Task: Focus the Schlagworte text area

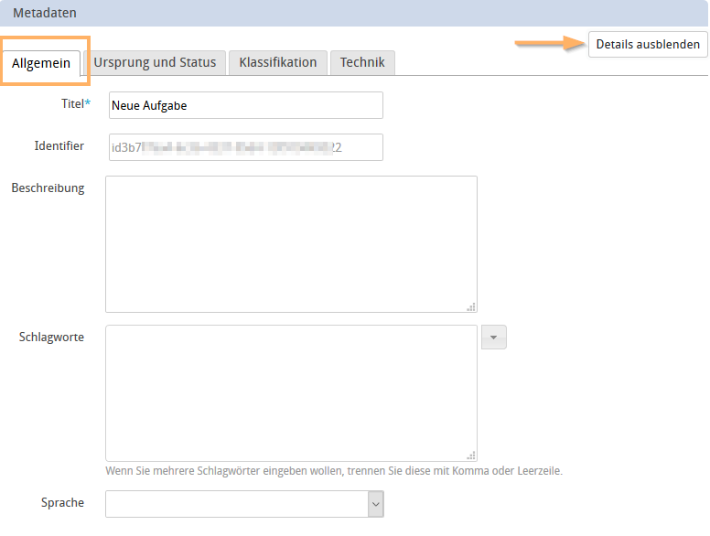Action: (291, 393)
